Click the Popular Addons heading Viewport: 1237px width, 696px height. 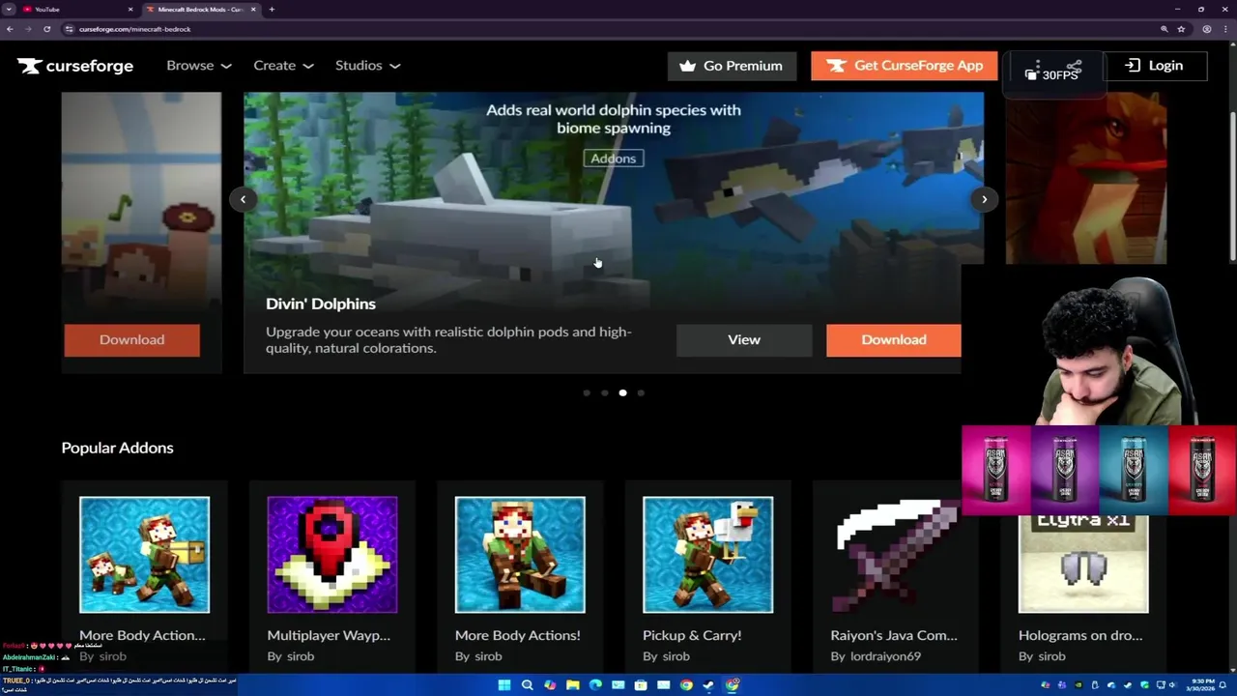(x=118, y=448)
